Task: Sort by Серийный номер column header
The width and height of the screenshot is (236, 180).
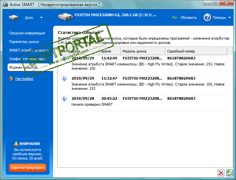Action: click(196, 51)
